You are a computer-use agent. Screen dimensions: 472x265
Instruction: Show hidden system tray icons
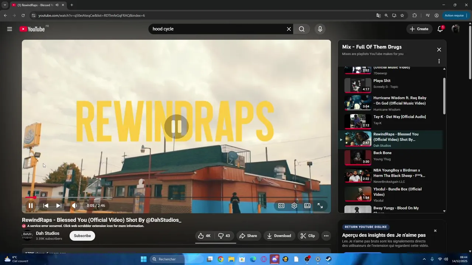click(x=424, y=259)
